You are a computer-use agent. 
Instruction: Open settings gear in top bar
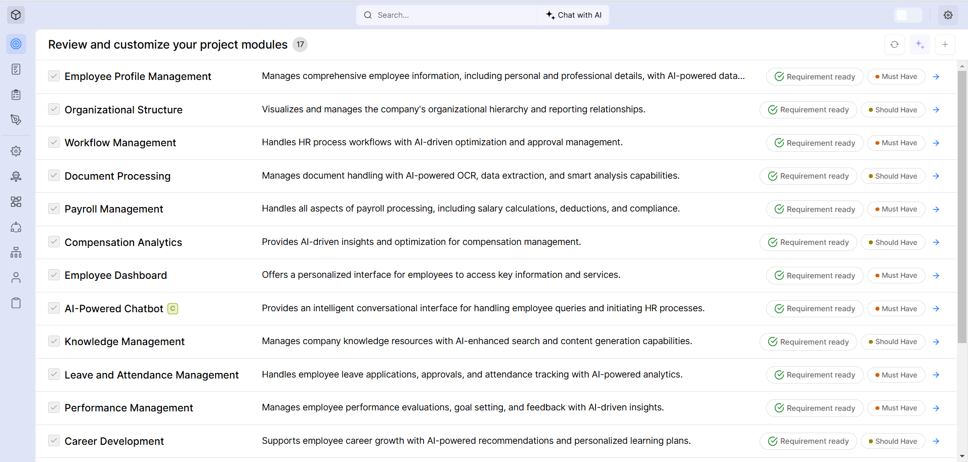pos(948,15)
